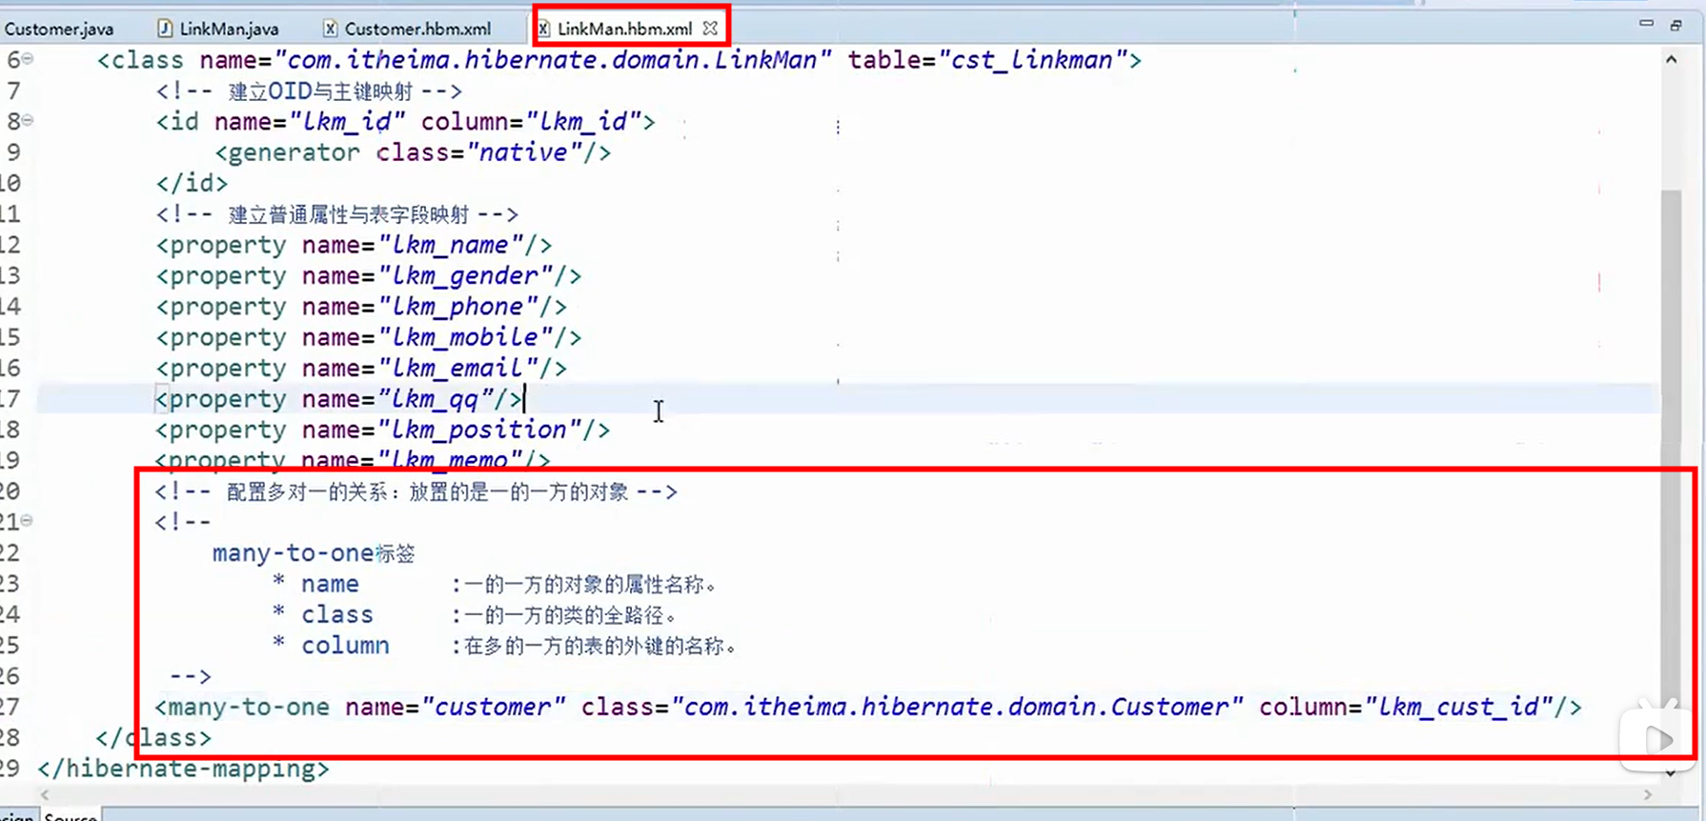Click the comment "建立OID与主键映射"
The height and width of the screenshot is (821, 1706).
point(320,91)
